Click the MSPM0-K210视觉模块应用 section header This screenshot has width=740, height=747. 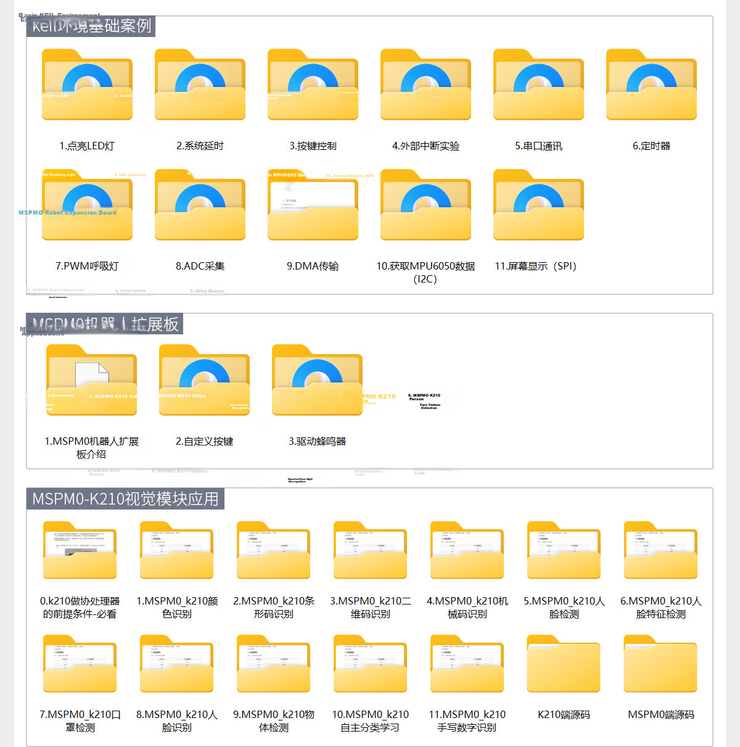click(125, 499)
